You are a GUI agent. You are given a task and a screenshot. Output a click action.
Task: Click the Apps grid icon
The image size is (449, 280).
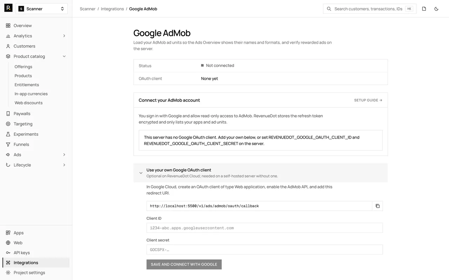(x=8, y=233)
